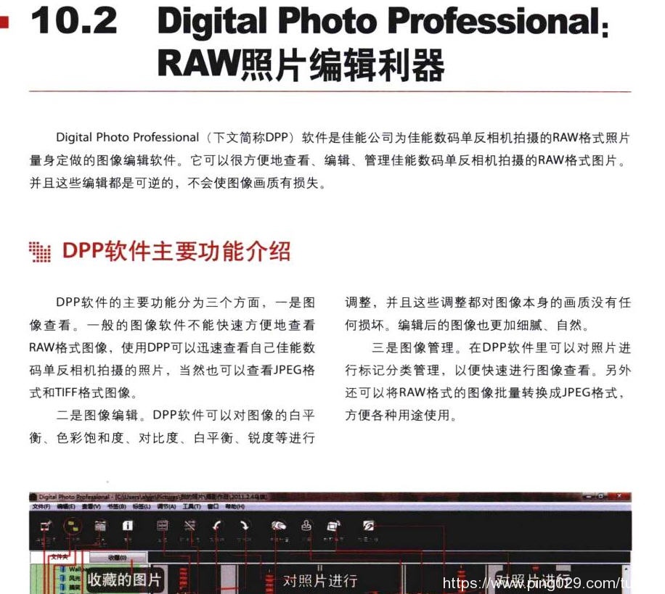Viewport: 665px width, 594px height.
Task: Open the 帮助(H) menu
Action: point(235,506)
